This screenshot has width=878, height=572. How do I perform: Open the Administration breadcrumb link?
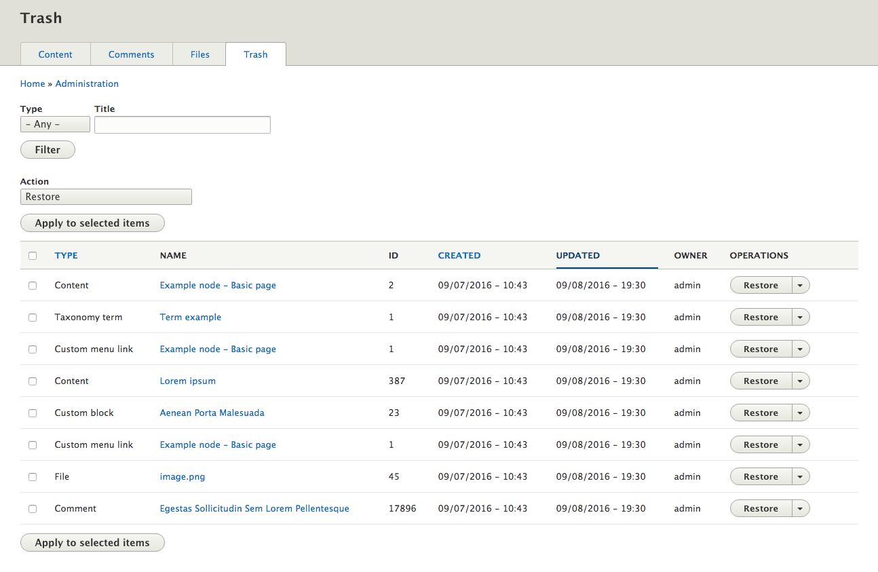tap(87, 84)
